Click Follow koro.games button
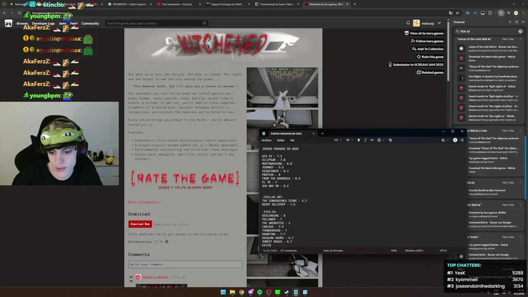Image resolution: width=528 pixels, height=297 pixels. tap(427, 41)
